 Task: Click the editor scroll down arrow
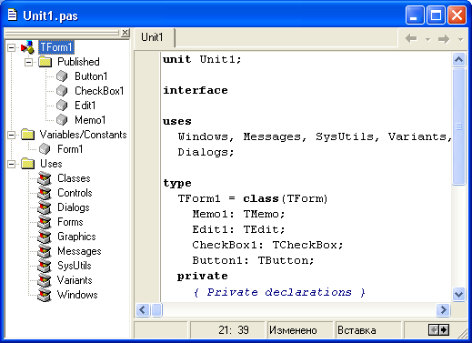[458, 294]
